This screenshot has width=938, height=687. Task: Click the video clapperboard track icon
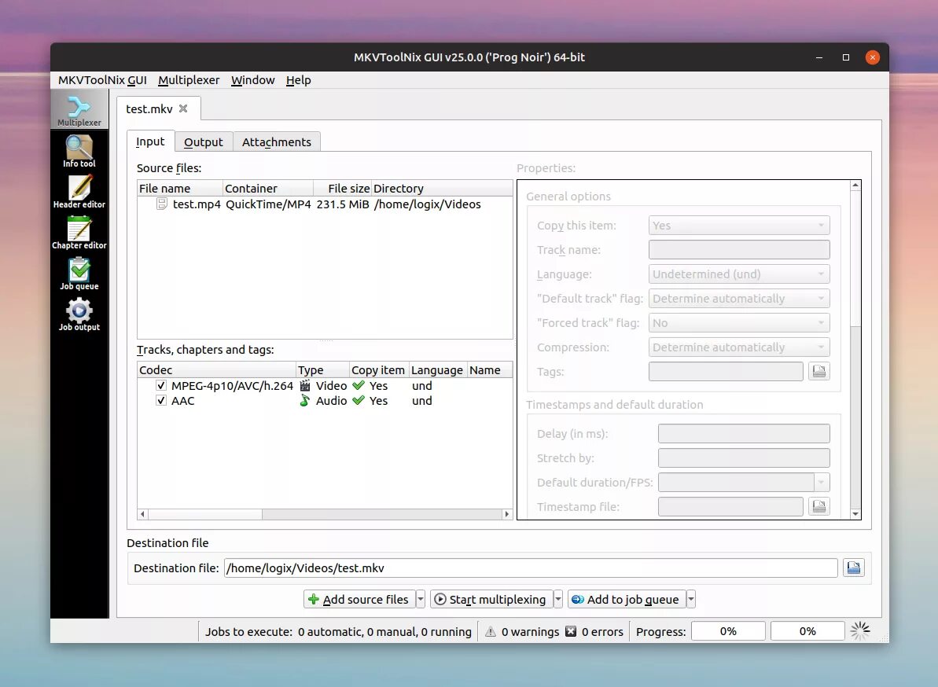click(305, 386)
